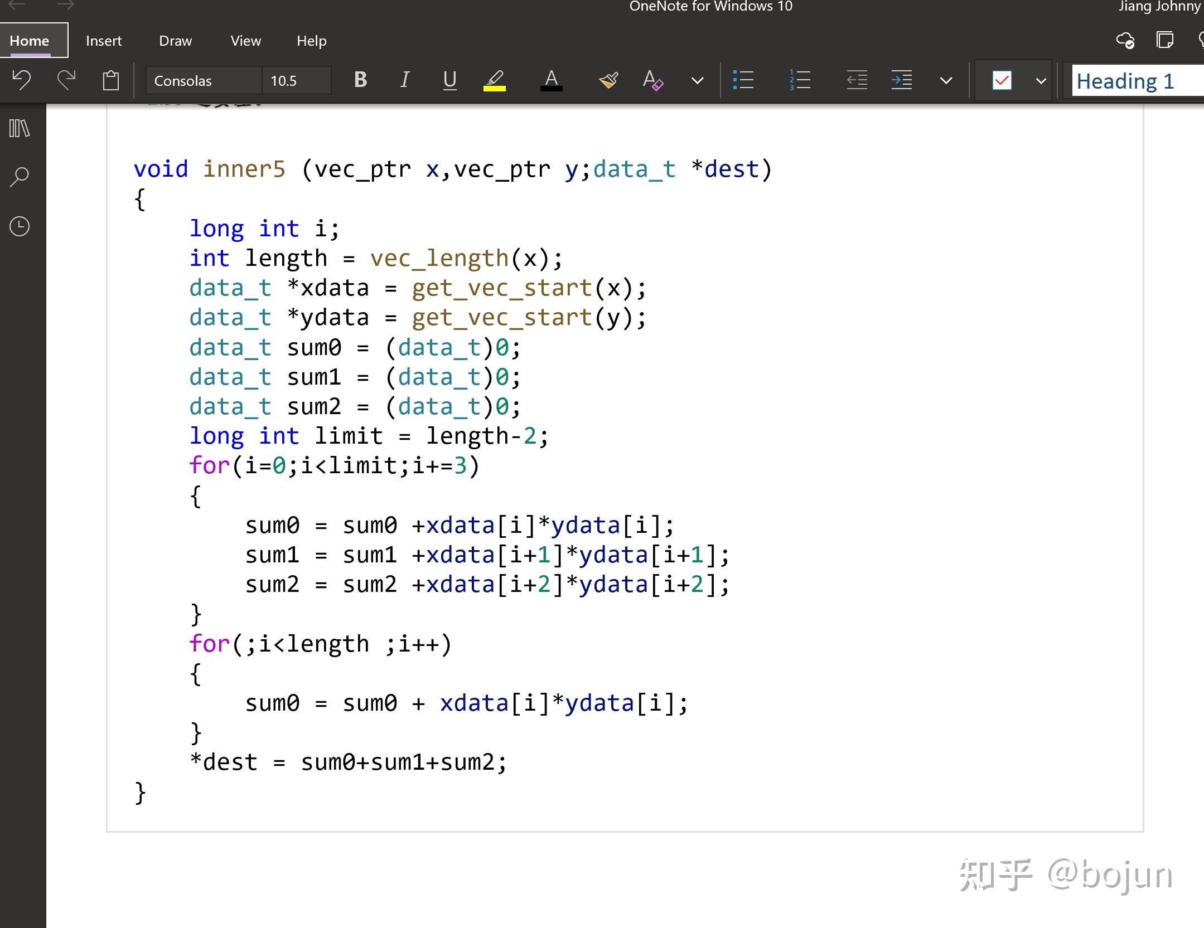Expand more font formatting options chevron
Image resolution: width=1204 pixels, height=928 pixels.
(x=697, y=80)
